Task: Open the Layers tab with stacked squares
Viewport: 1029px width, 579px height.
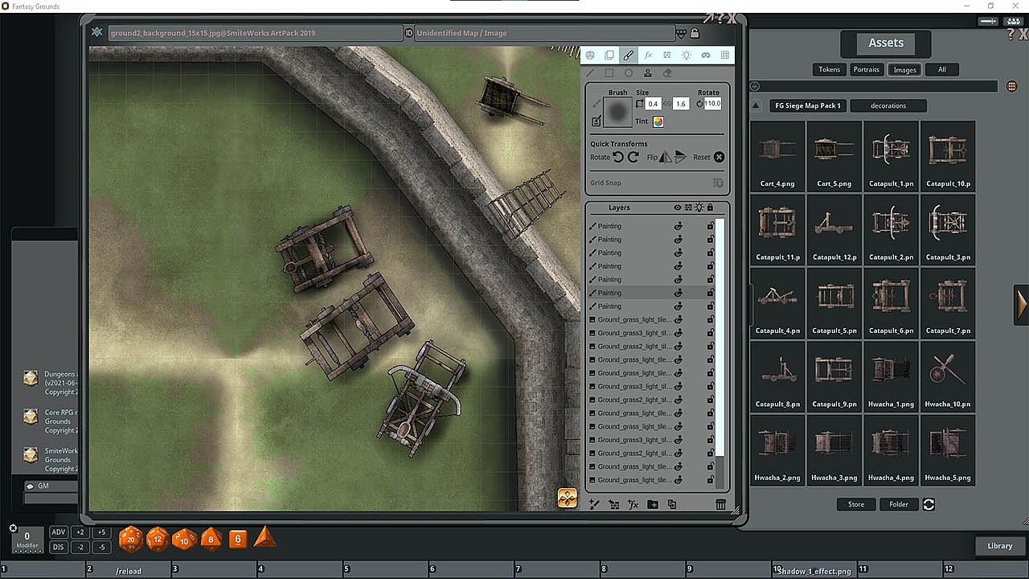Action: coord(609,55)
